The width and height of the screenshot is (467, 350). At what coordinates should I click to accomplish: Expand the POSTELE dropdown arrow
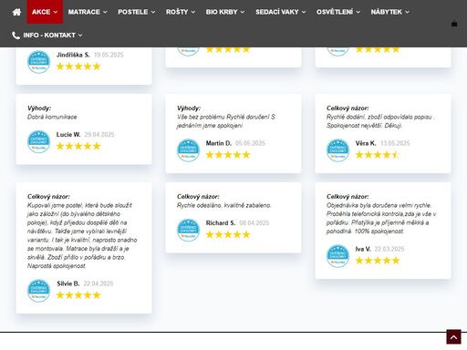tap(153, 12)
